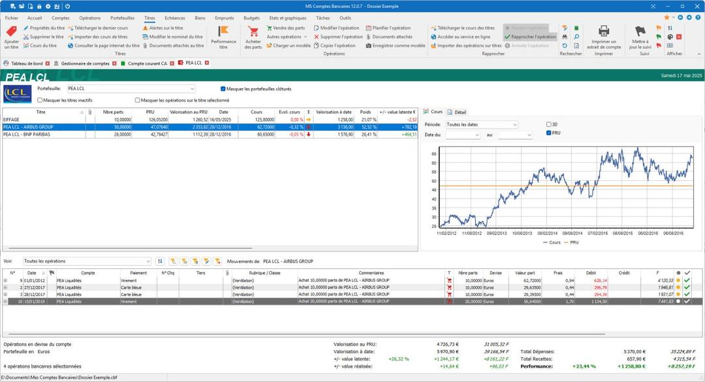
Task: Click the sort arrows icon beside Voir dropdown
Action: point(160,261)
